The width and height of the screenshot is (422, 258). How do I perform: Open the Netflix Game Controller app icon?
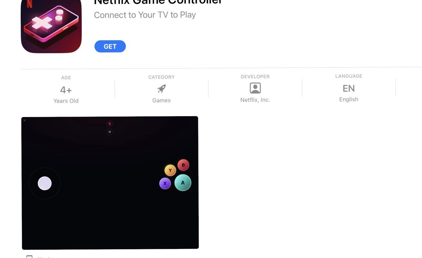51,26
